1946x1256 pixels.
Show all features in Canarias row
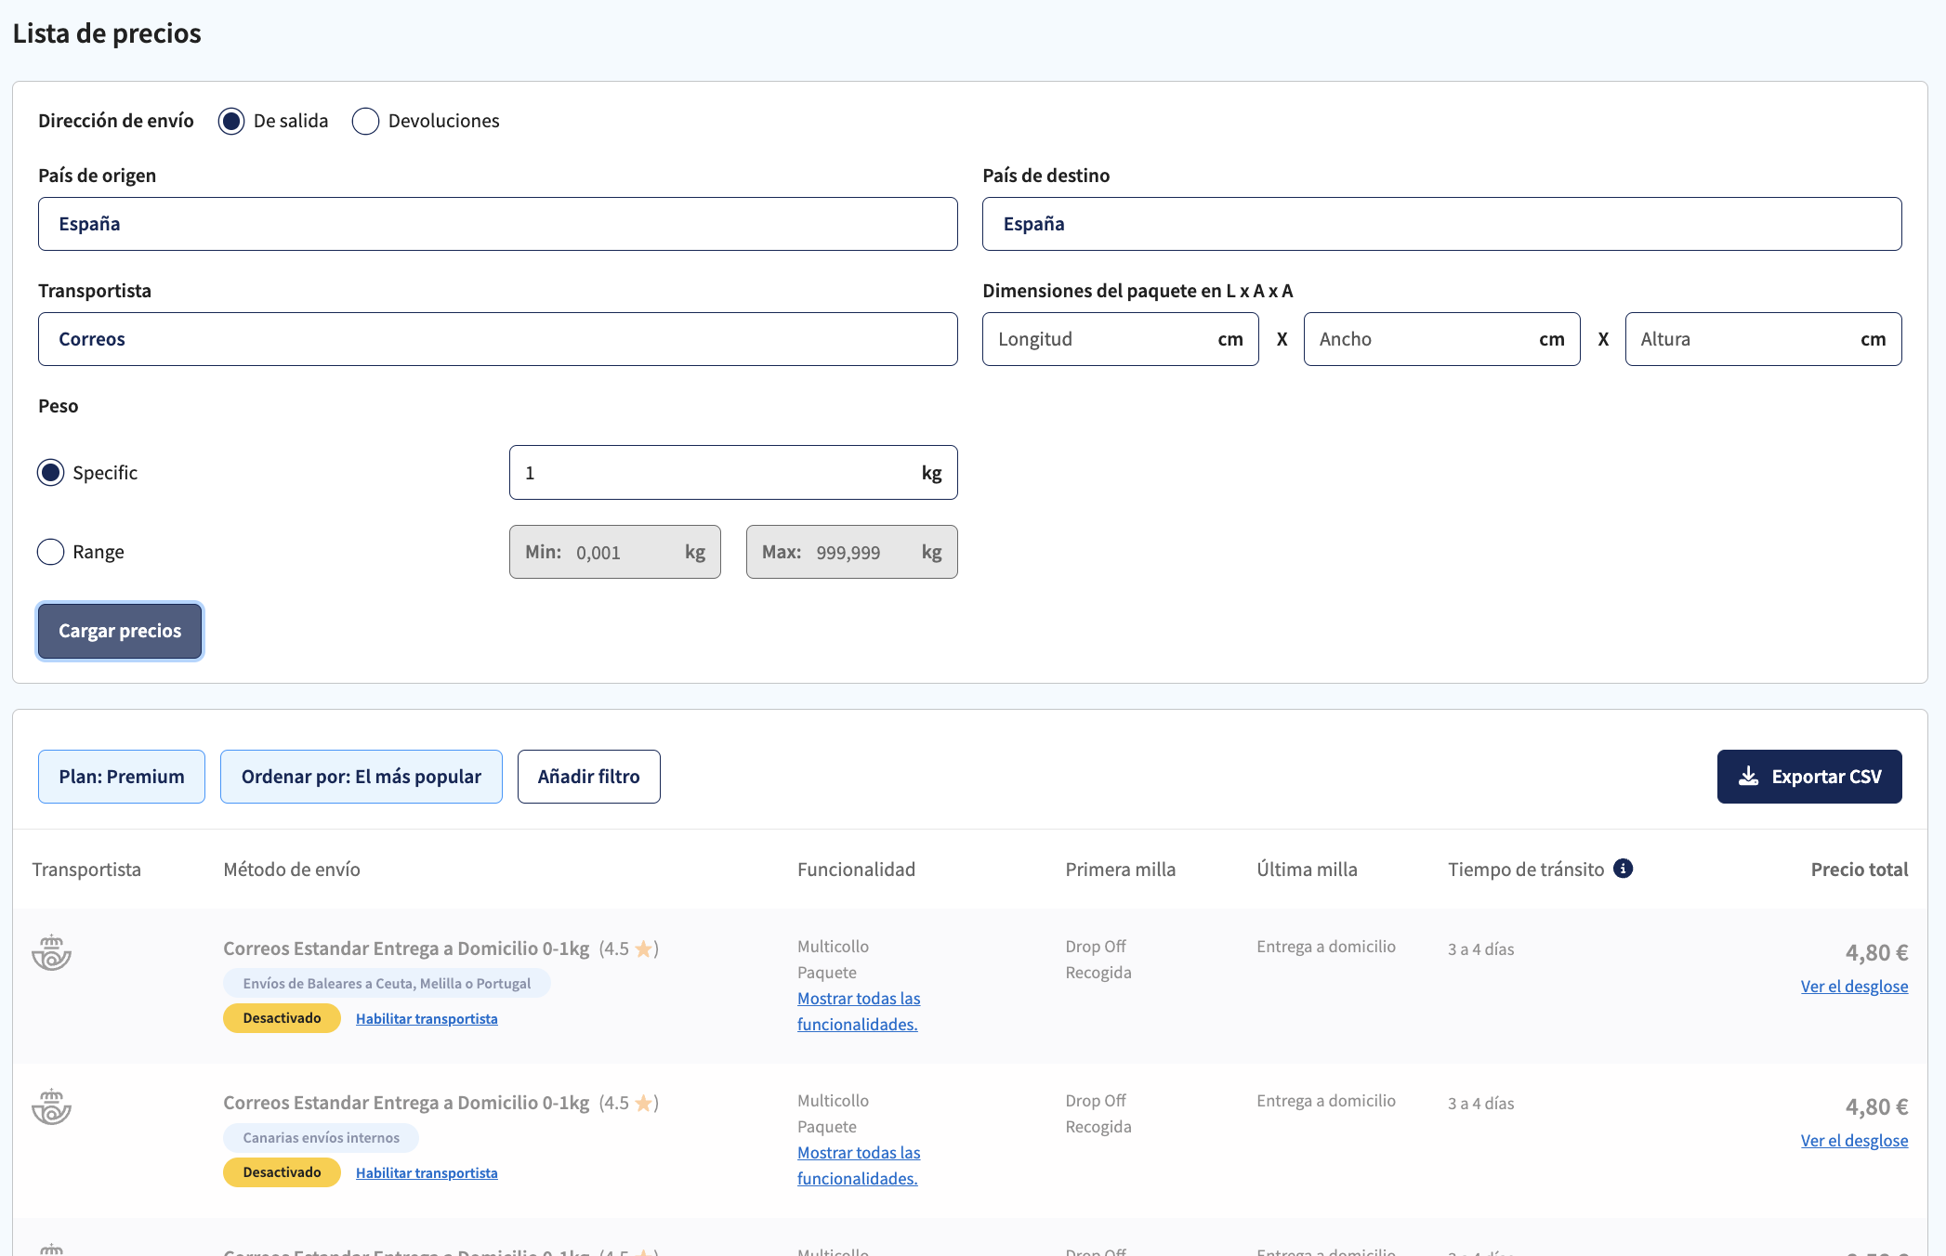coord(859,1165)
